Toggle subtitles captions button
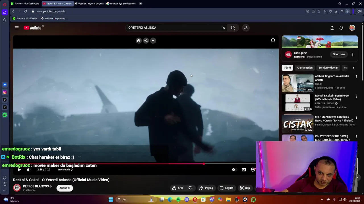Image resolution: width=364 pixels, height=204 pixels. click(x=244, y=170)
